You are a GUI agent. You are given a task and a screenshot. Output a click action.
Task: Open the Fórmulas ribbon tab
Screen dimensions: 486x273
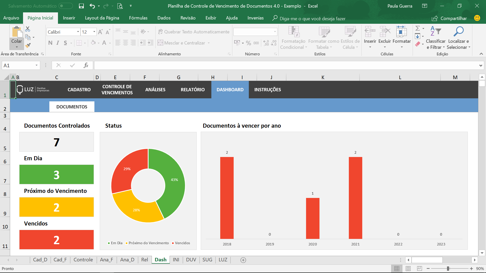pyautogui.click(x=138, y=18)
